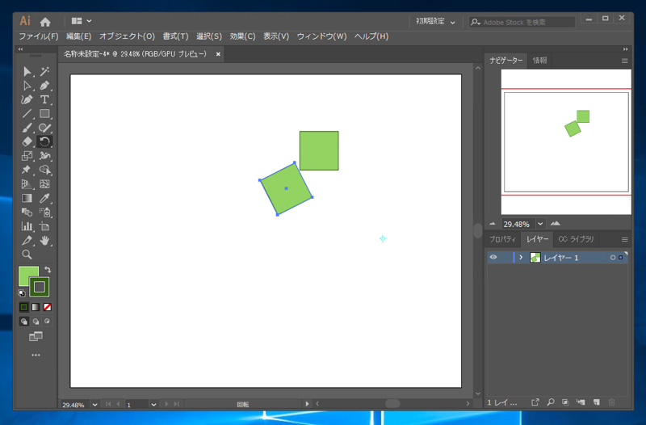The width and height of the screenshot is (646, 425).
Task: Select the Hand tool
Action: pyautogui.click(x=45, y=240)
